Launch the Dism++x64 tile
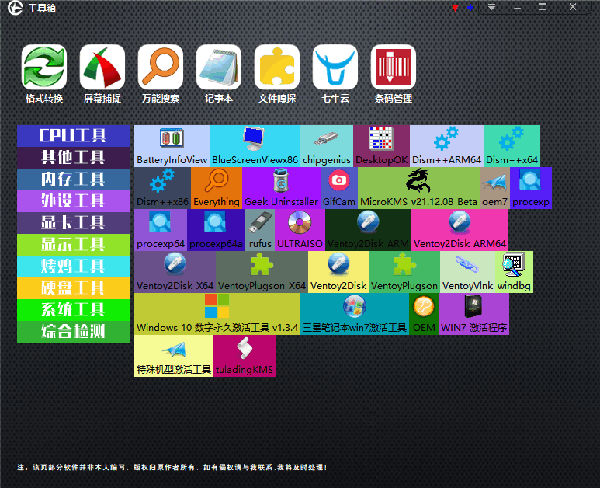Image resolution: width=600 pixels, height=488 pixels. pyautogui.click(x=512, y=146)
